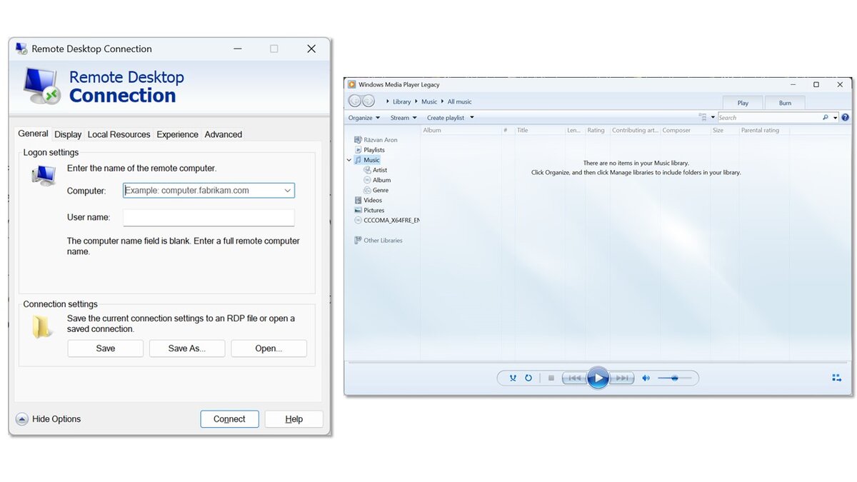Open the search options dropdown arrow
857x482 pixels.
pyautogui.click(x=835, y=117)
